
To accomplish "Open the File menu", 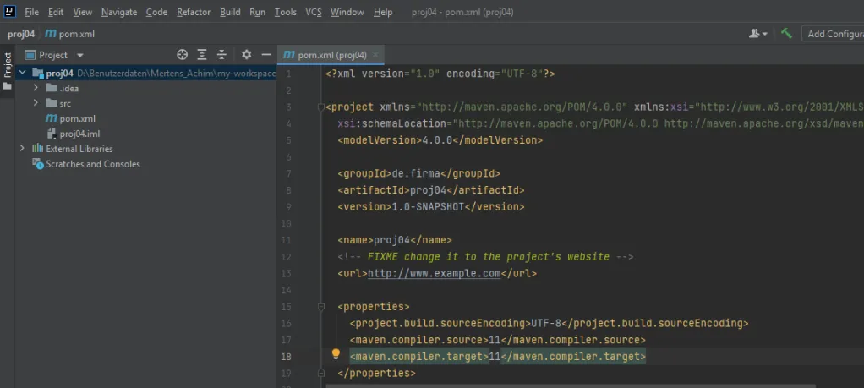I will tap(31, 12).
